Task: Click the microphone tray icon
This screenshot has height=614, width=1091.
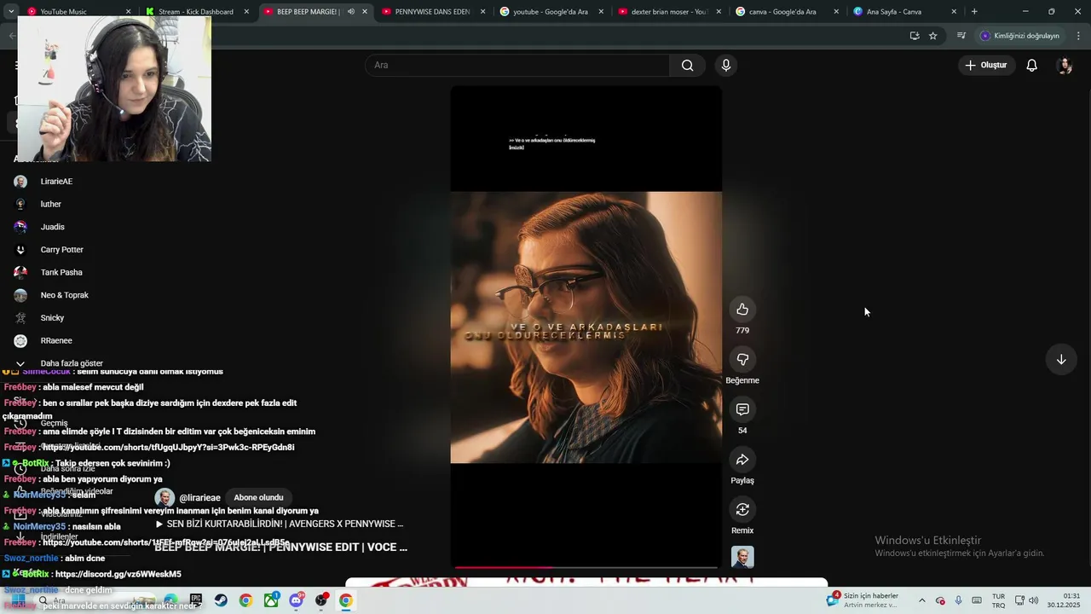Action: [959, 600]
